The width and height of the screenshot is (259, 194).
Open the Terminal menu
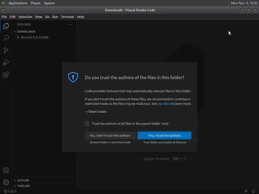point(67,17)
